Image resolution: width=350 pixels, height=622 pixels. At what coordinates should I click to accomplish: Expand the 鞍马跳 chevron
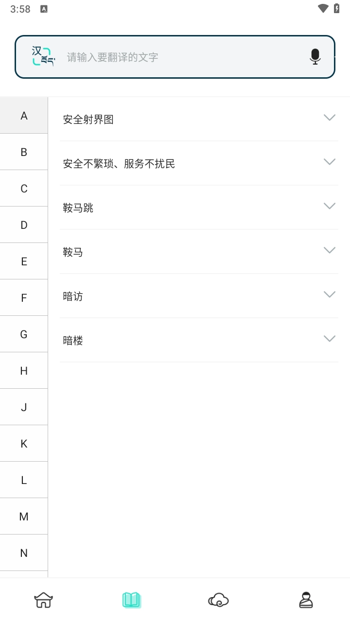[330, 206]
